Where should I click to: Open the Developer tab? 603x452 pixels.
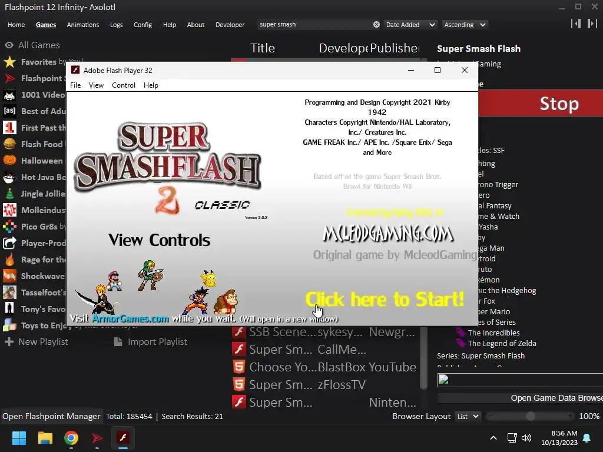coord(230,25)
